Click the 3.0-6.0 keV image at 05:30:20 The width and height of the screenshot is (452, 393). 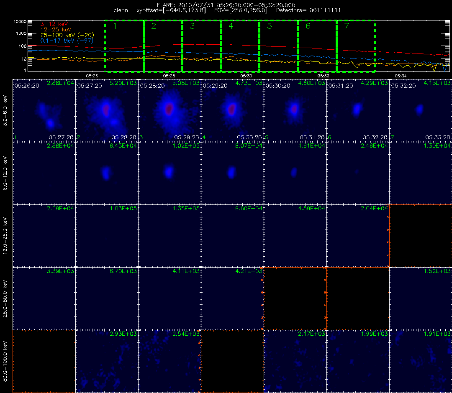(x=295, y=110)
